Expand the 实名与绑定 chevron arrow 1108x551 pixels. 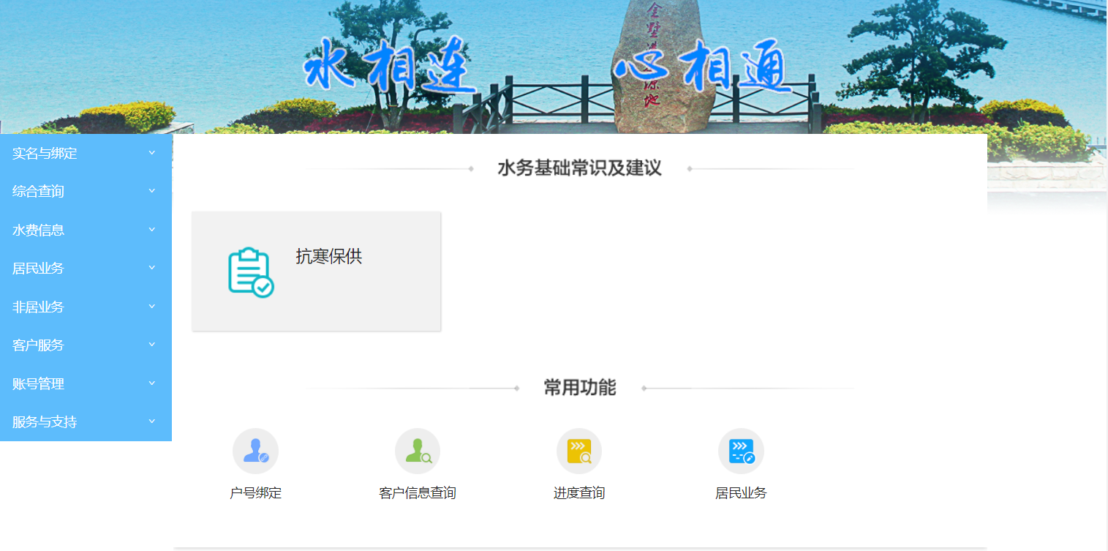click(152, 153)
